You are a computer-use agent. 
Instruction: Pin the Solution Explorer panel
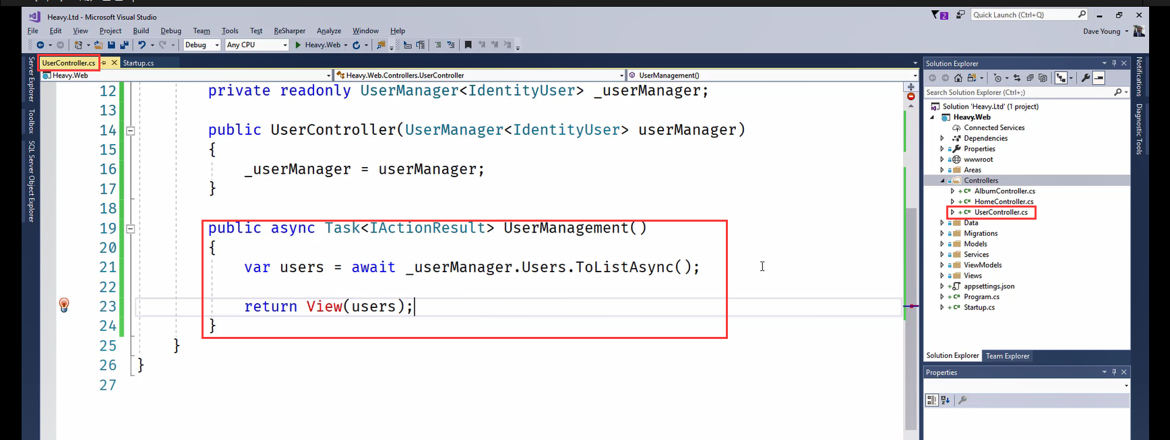pyautogui.click(x=1114, y=63)
